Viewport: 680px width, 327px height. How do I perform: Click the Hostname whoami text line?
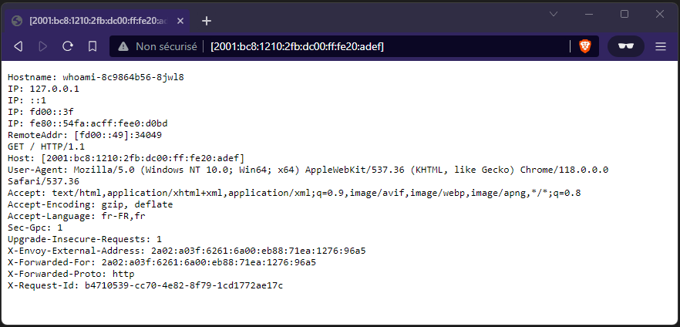point(96,77)
